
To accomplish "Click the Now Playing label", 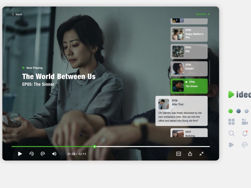I will tap(34, 68).
